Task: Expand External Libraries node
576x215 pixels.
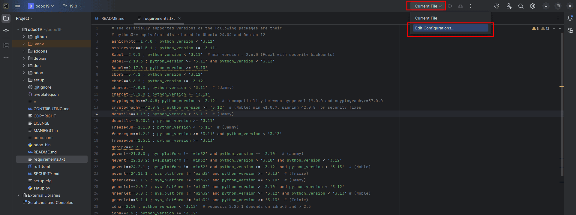Action: [18, 195]
